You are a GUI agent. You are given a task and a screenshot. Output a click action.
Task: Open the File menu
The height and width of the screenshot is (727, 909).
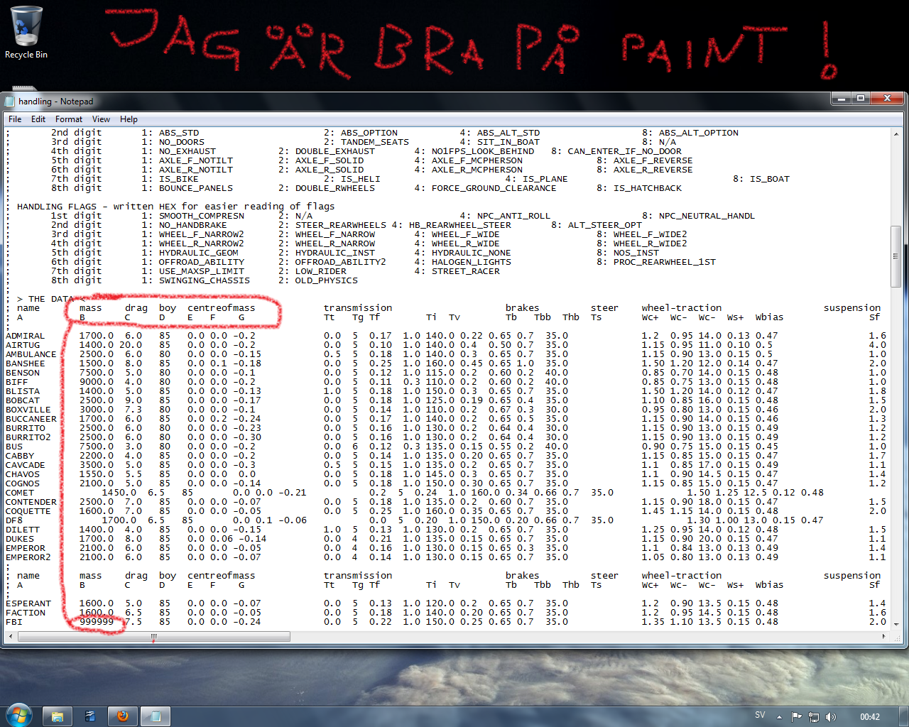[15, 119]
